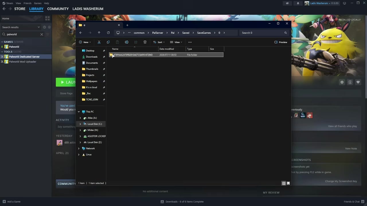Switch to the STORE tab
This screenshot has height=206, width=367.
click(x=20, y=9)
